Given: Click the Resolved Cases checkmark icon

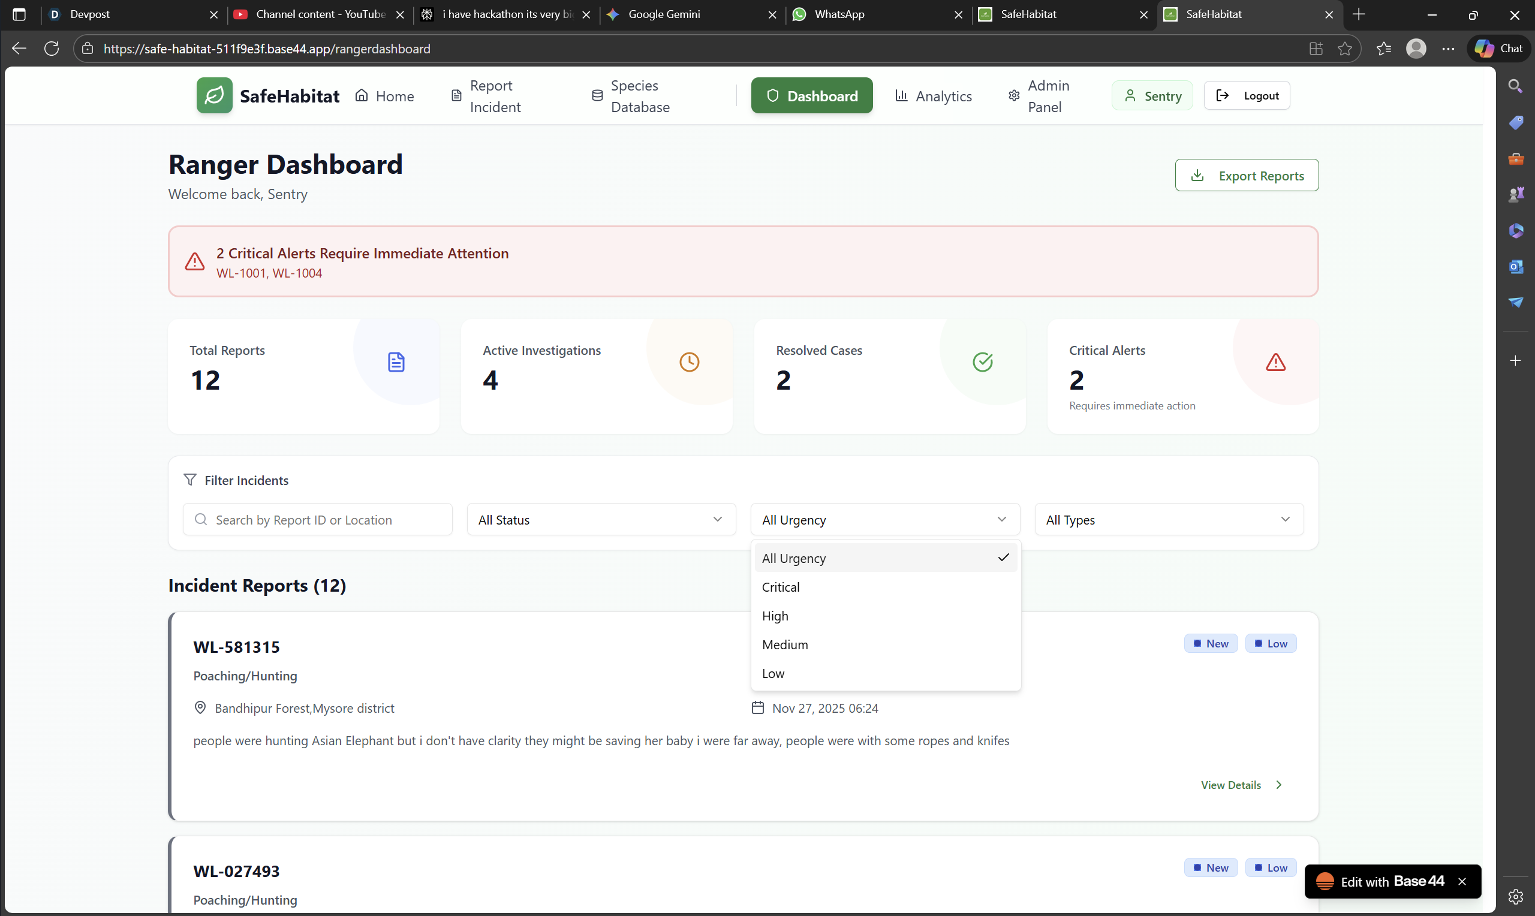Looking at the screenshot, I should (x=982, y=362).
